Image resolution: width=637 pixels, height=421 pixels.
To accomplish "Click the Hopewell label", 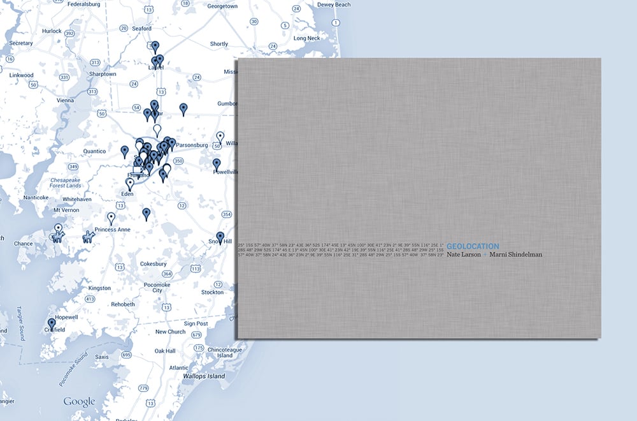I will coord(66,317).
